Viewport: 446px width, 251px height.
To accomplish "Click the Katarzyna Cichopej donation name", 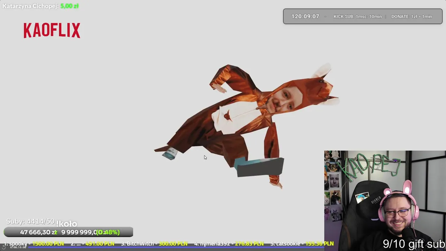I will [x=30, y=6].
